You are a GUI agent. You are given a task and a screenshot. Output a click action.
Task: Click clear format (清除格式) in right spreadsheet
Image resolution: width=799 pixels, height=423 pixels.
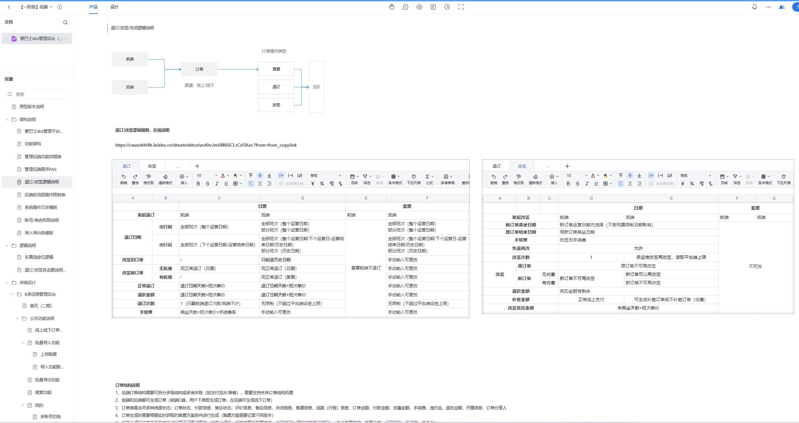pyautogui.click(x=535, y=179)
